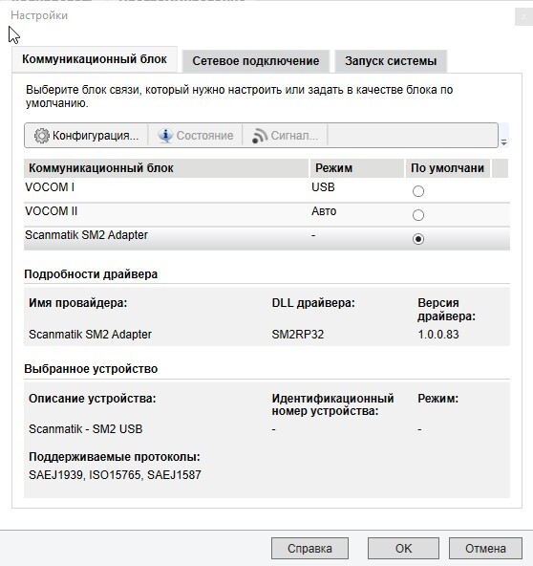Click Коммуникационный блок column header

click(x=166, y=168)
